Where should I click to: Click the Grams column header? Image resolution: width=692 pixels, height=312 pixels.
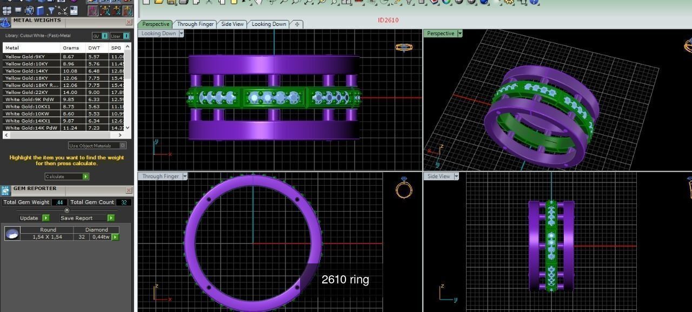click(73, 48)
